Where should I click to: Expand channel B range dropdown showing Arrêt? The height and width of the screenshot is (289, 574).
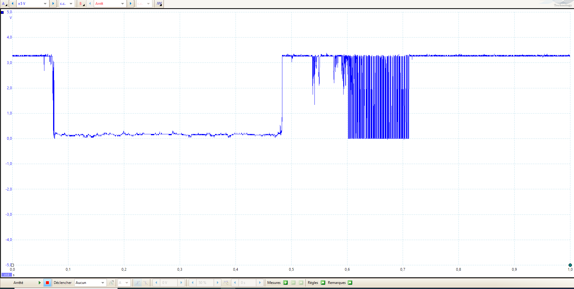122,4
